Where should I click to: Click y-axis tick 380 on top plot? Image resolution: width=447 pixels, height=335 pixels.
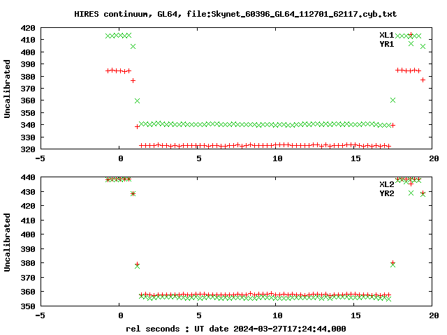[x=28, y=77]
